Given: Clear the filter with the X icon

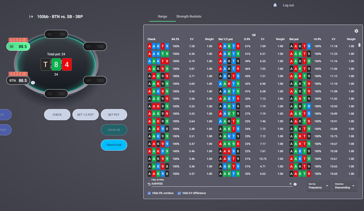Looking at the screenshot, I should click(x=290, y=184).
